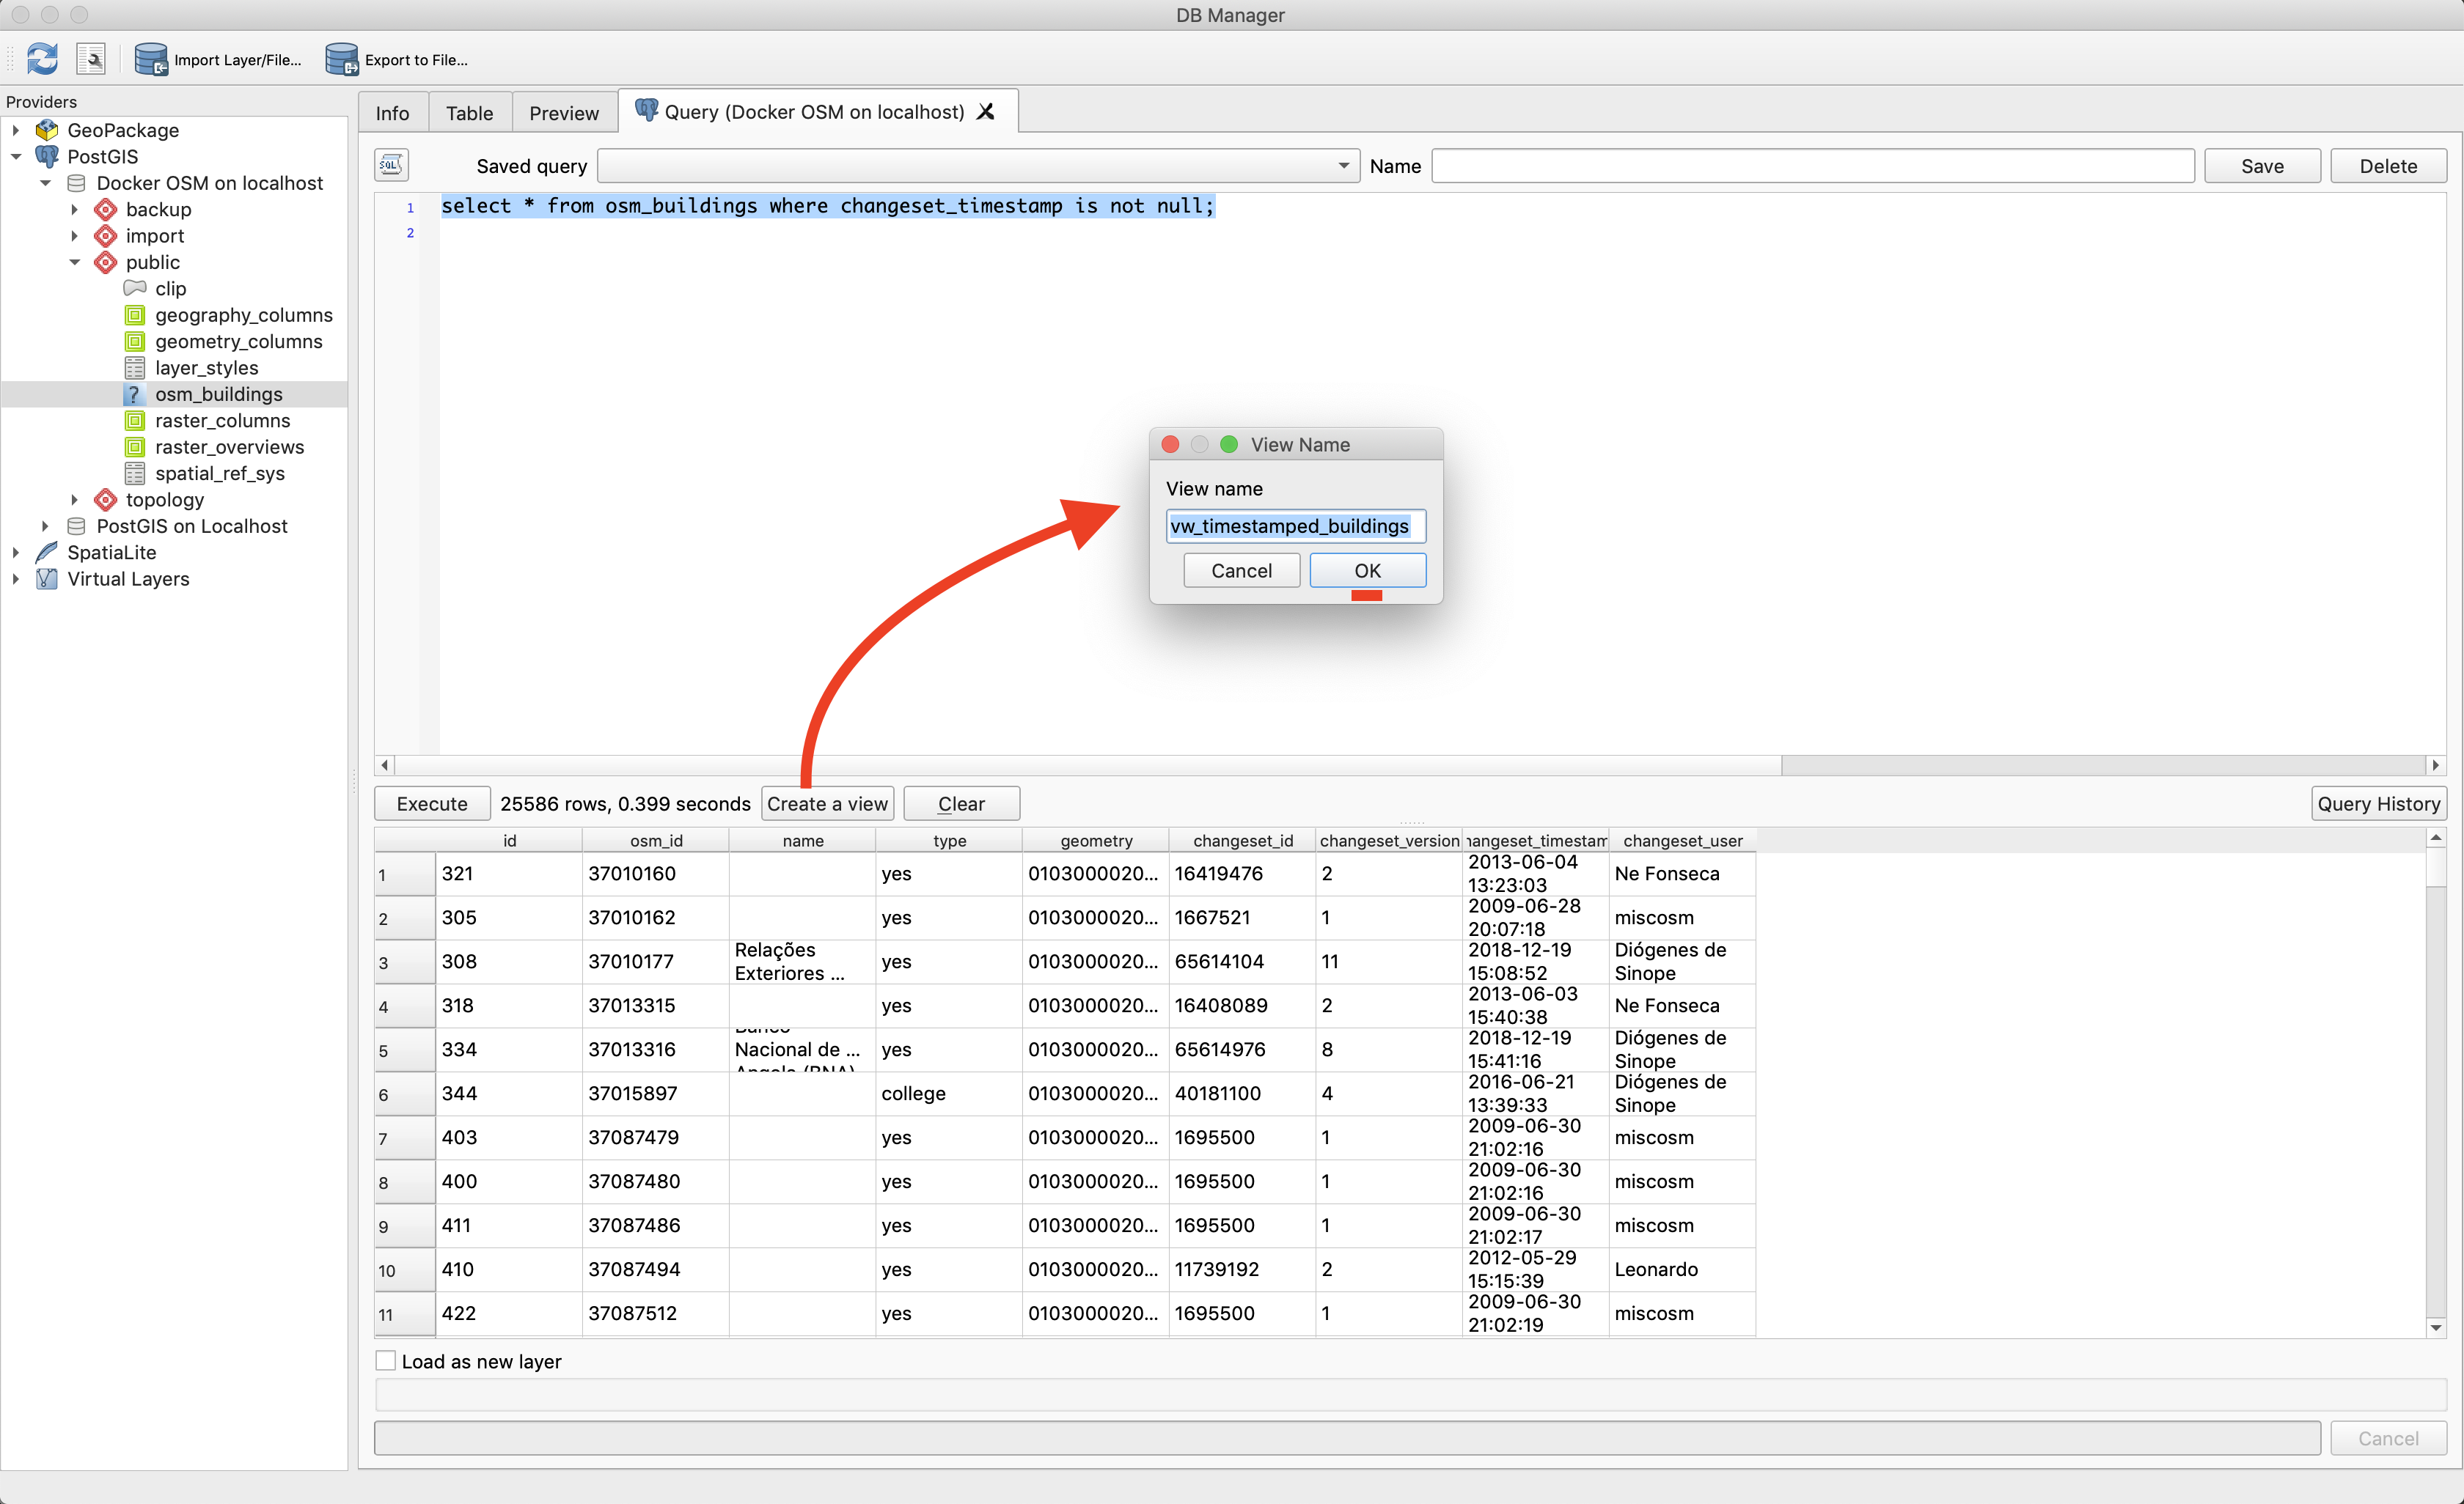Click the Query History button

click(x=2378, y=803)
